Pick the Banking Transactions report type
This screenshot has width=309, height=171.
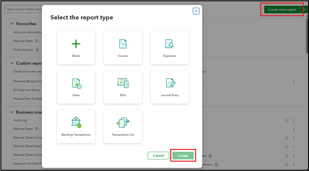[76, 126]
